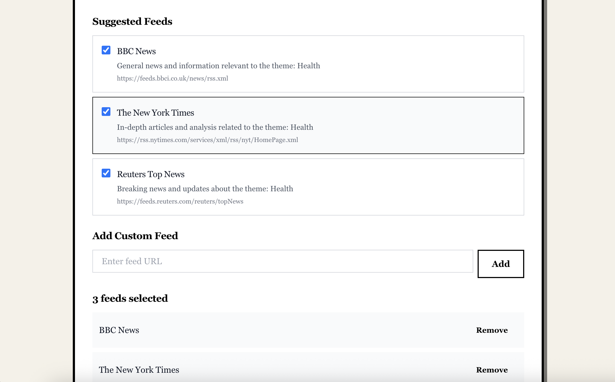Click The New York Times title in Suggested Feeds
Viewport: 615px width, 382px height.
point(155,113)
